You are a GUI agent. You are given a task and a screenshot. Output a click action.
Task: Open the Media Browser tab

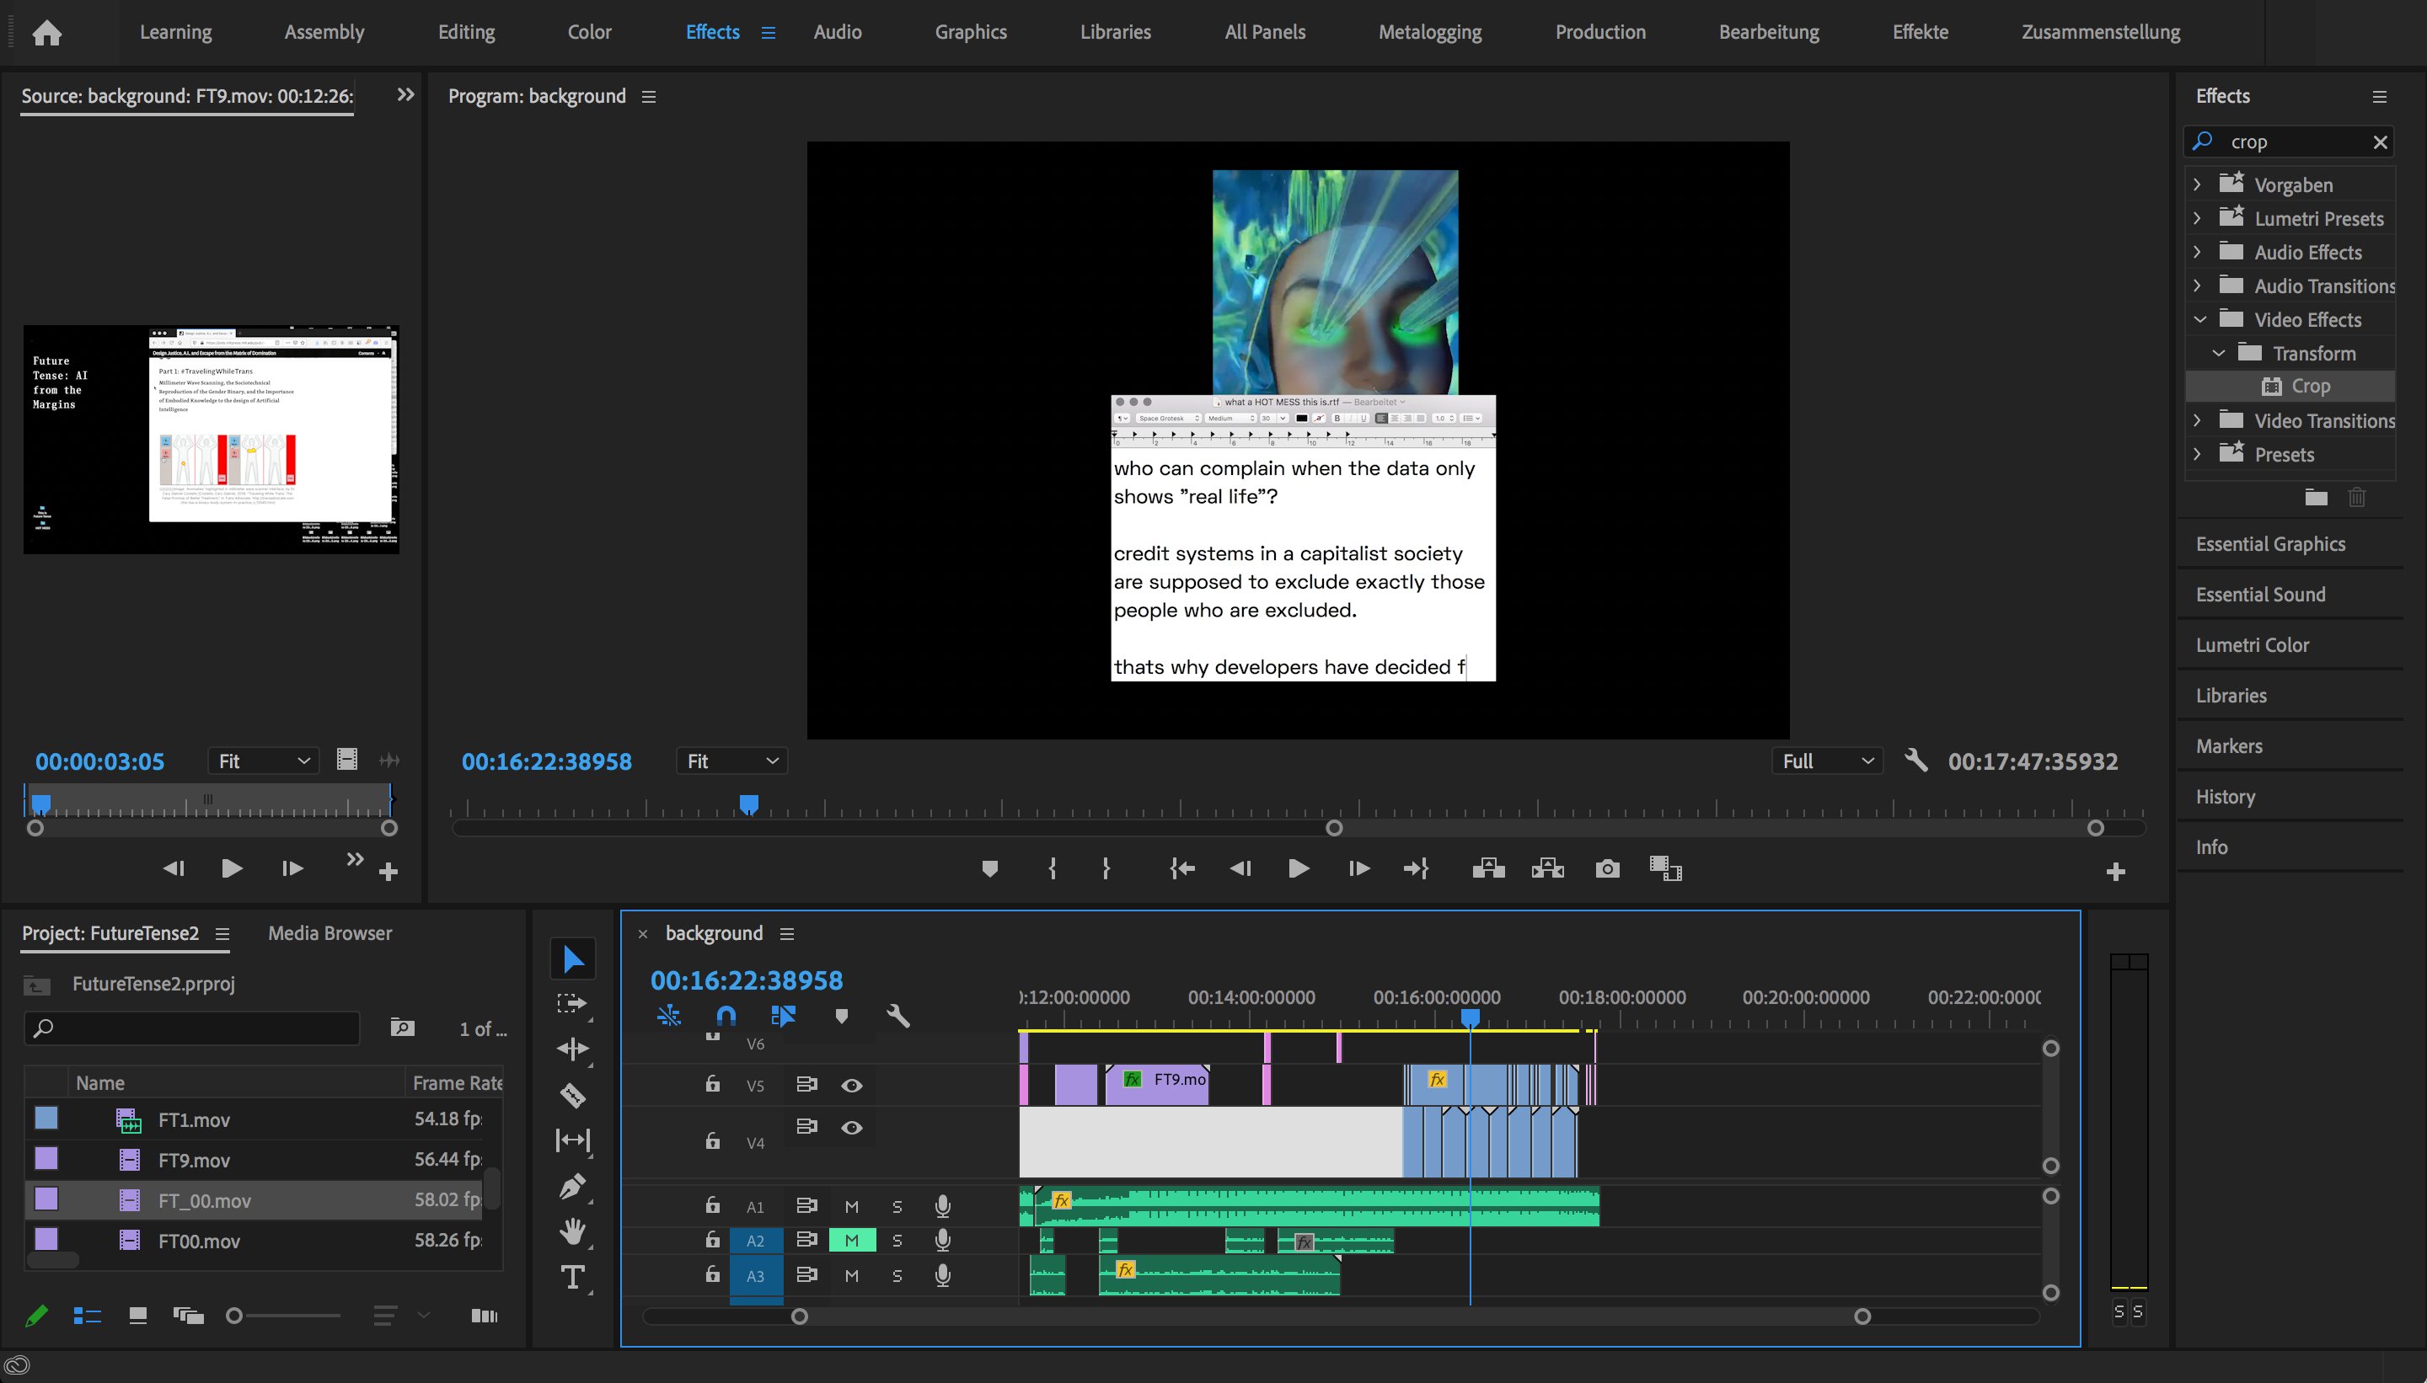tap(329, 932)
